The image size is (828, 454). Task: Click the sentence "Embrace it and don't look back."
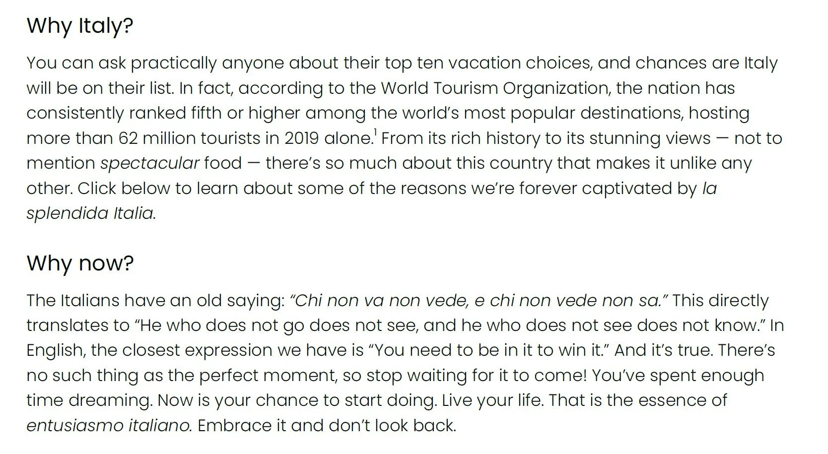click(327, 426)
